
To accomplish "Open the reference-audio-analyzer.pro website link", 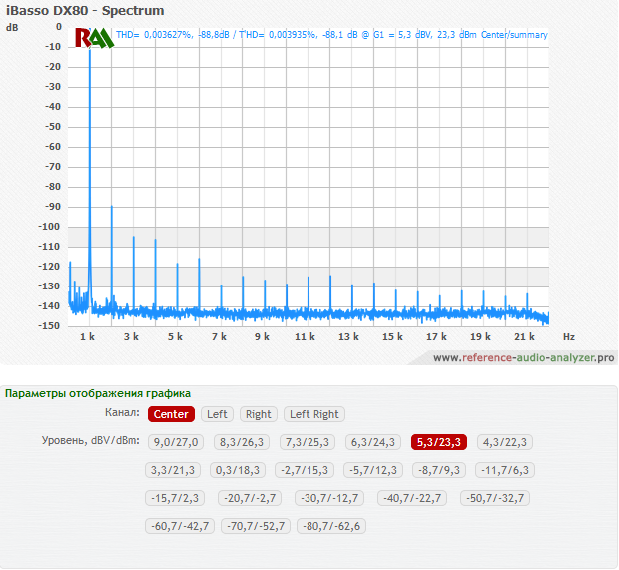I will pos(523,358).
